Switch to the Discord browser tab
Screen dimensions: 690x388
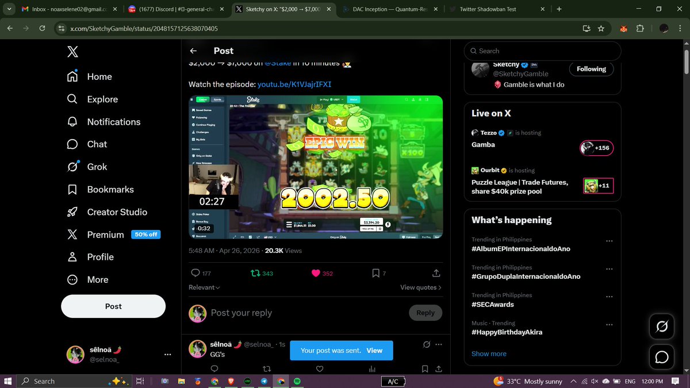click(x=176, y=9)
